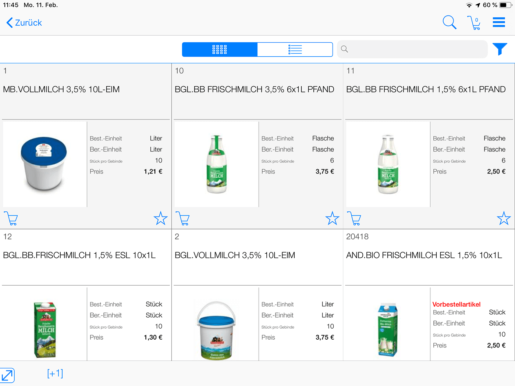Tap the [+1] button in bottom bar

[55, 374]
